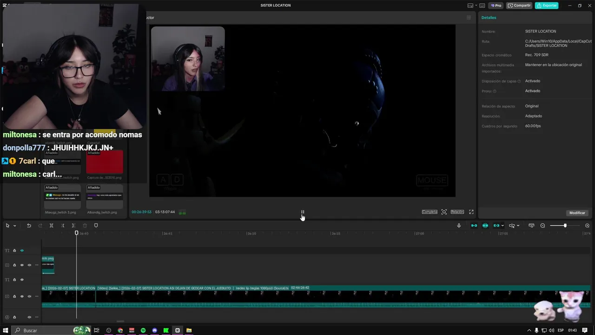595x335 pixels.
Task: Click the Modificar button in Detalles
Action: tap(577, 213)
